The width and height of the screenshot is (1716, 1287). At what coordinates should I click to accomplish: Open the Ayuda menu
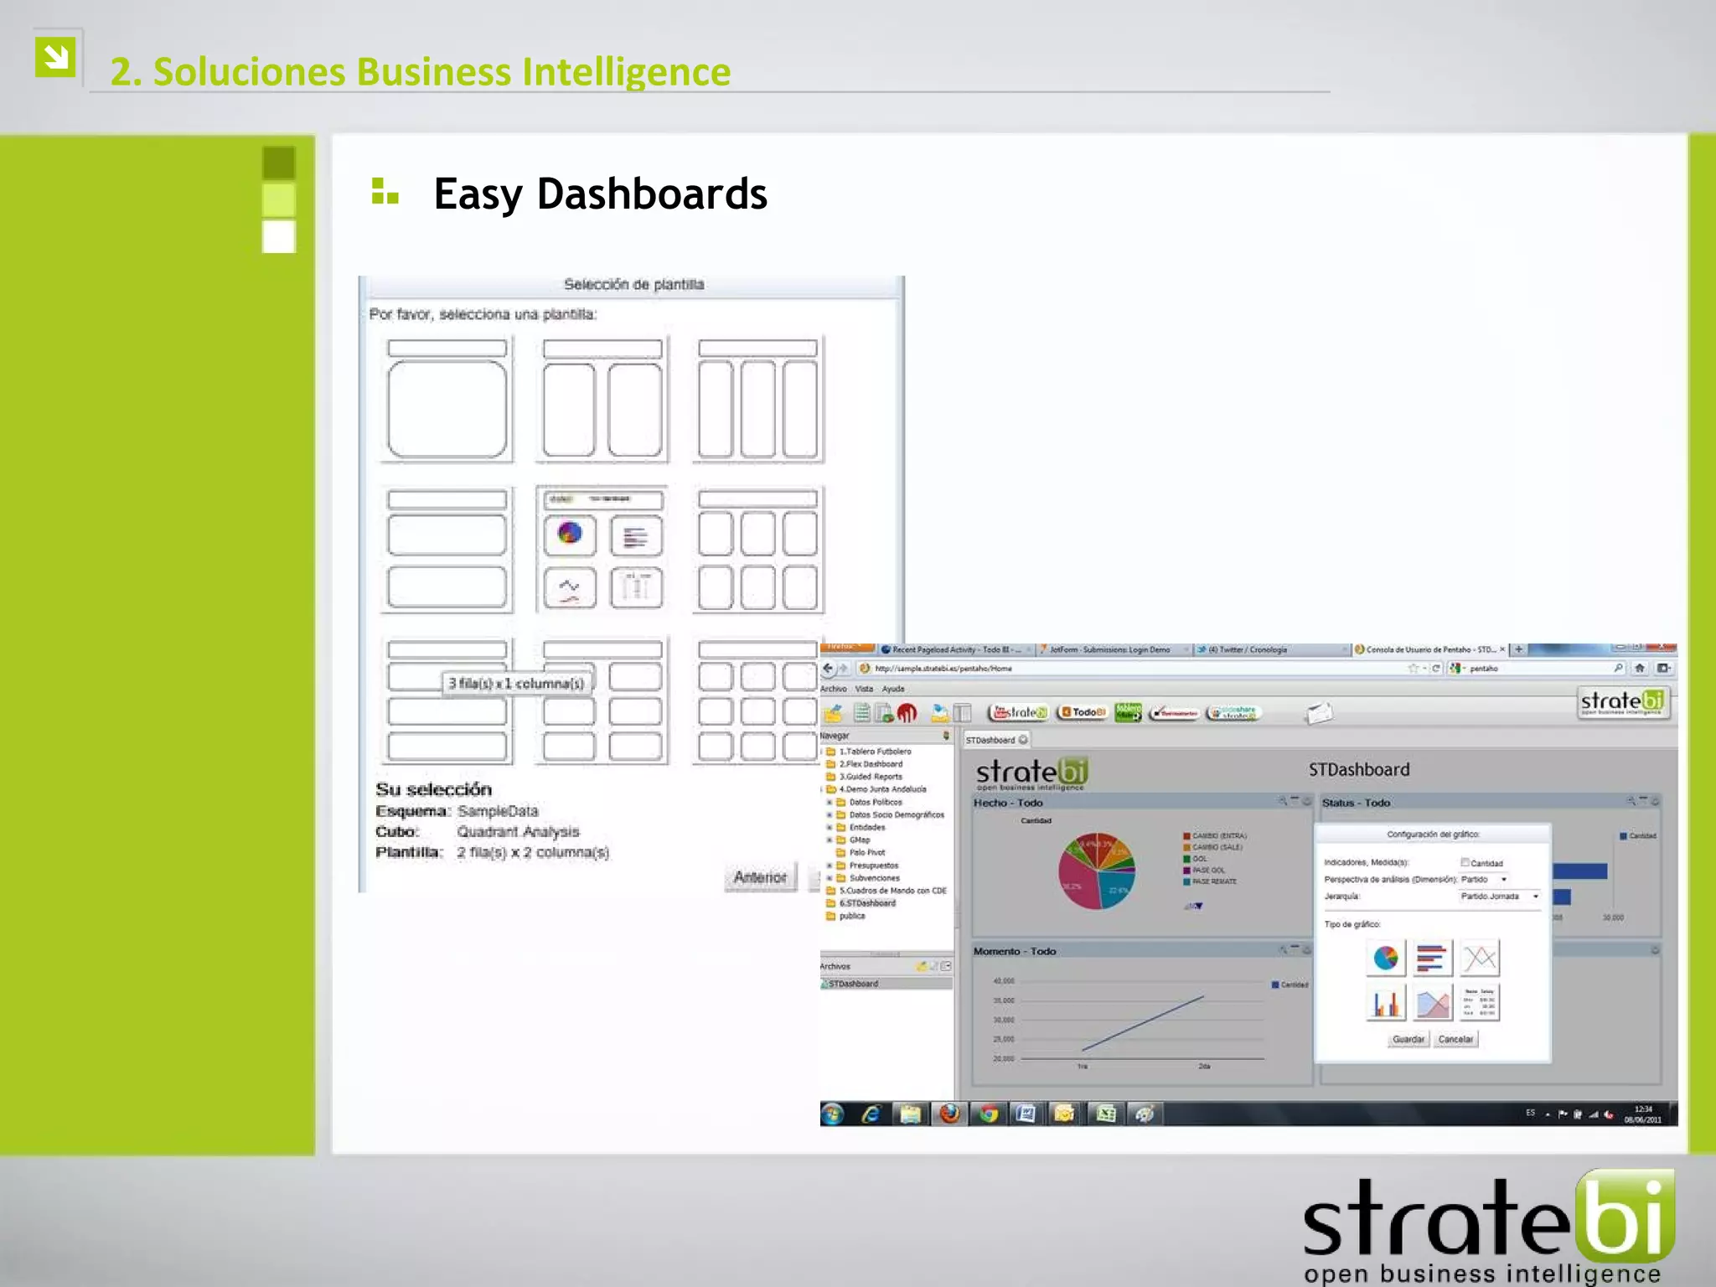[893, 689]
